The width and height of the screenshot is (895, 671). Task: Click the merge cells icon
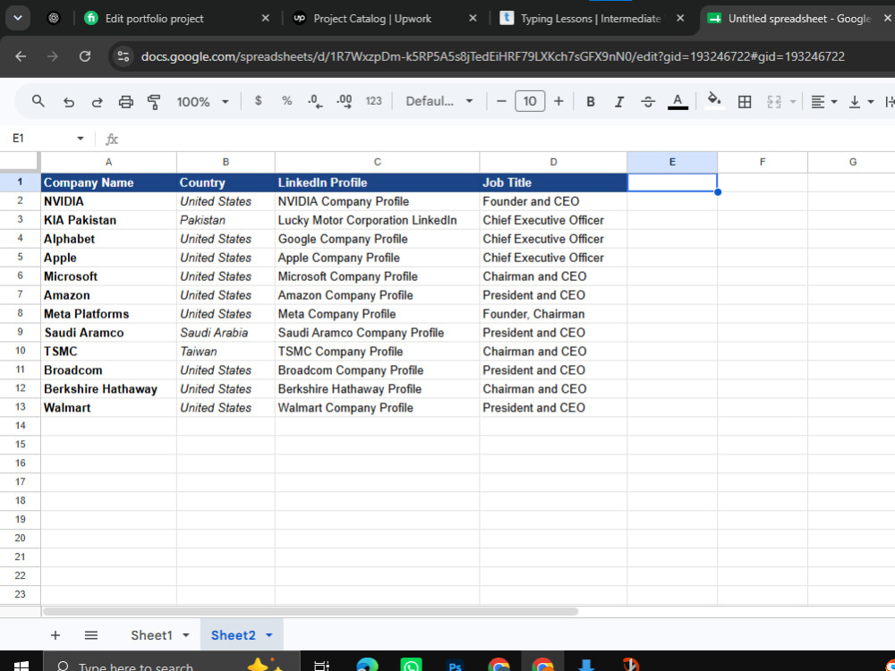coord(774,102)
